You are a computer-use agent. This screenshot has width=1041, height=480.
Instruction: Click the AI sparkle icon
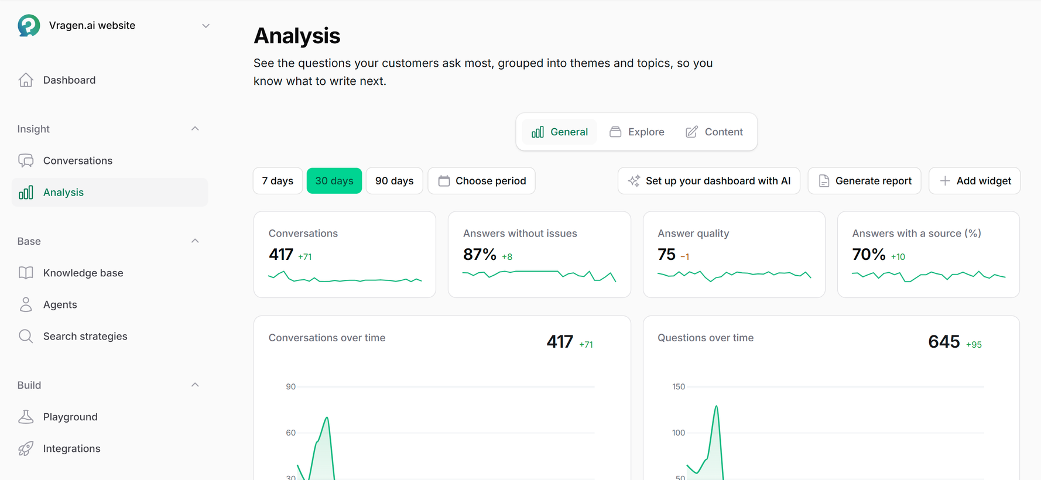(634, 181)
